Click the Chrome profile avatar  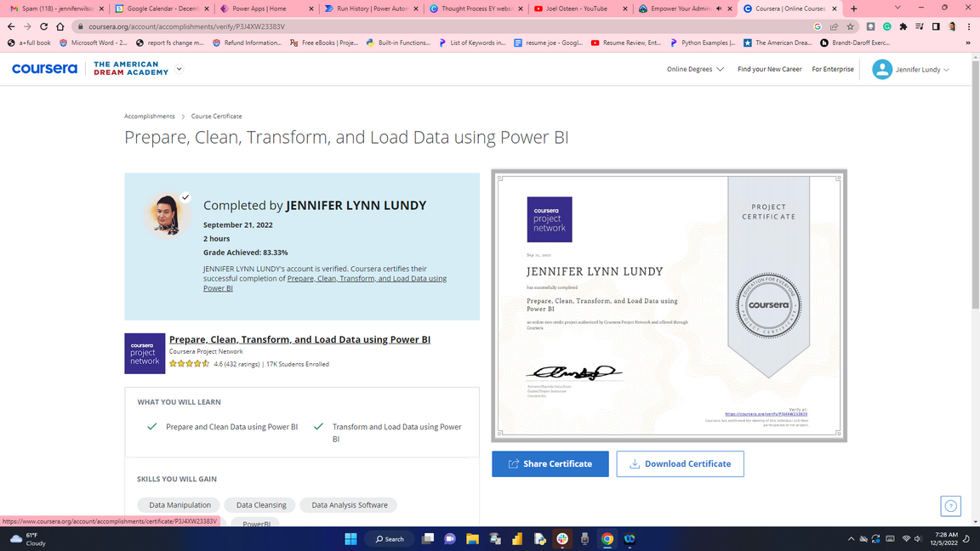click(x=952, y=27)
